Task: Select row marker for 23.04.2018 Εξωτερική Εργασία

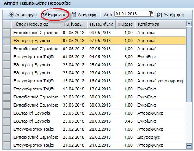Action: pyautogui.click(x=7, y=73)
